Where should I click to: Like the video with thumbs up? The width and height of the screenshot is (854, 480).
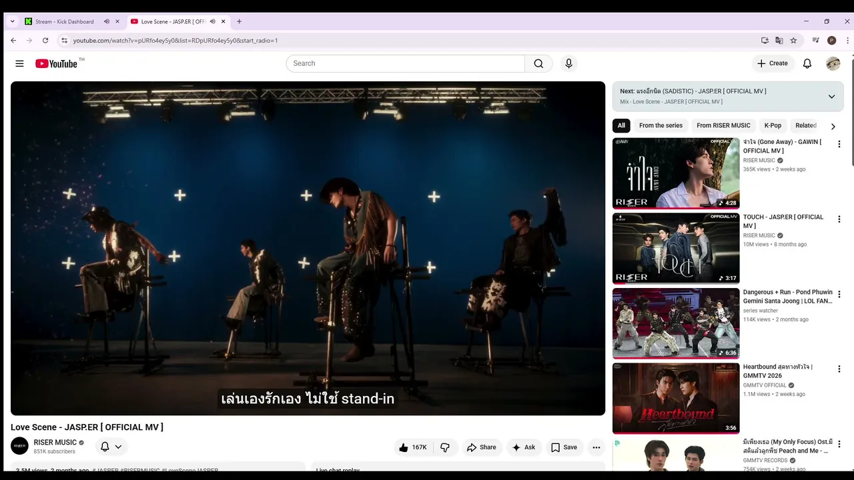pos(412,447)
